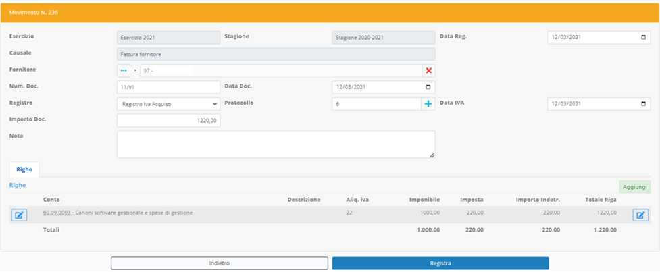Click into the Nota text area
This screenshot has height=272, width=660.
click(x=276, y=144)
